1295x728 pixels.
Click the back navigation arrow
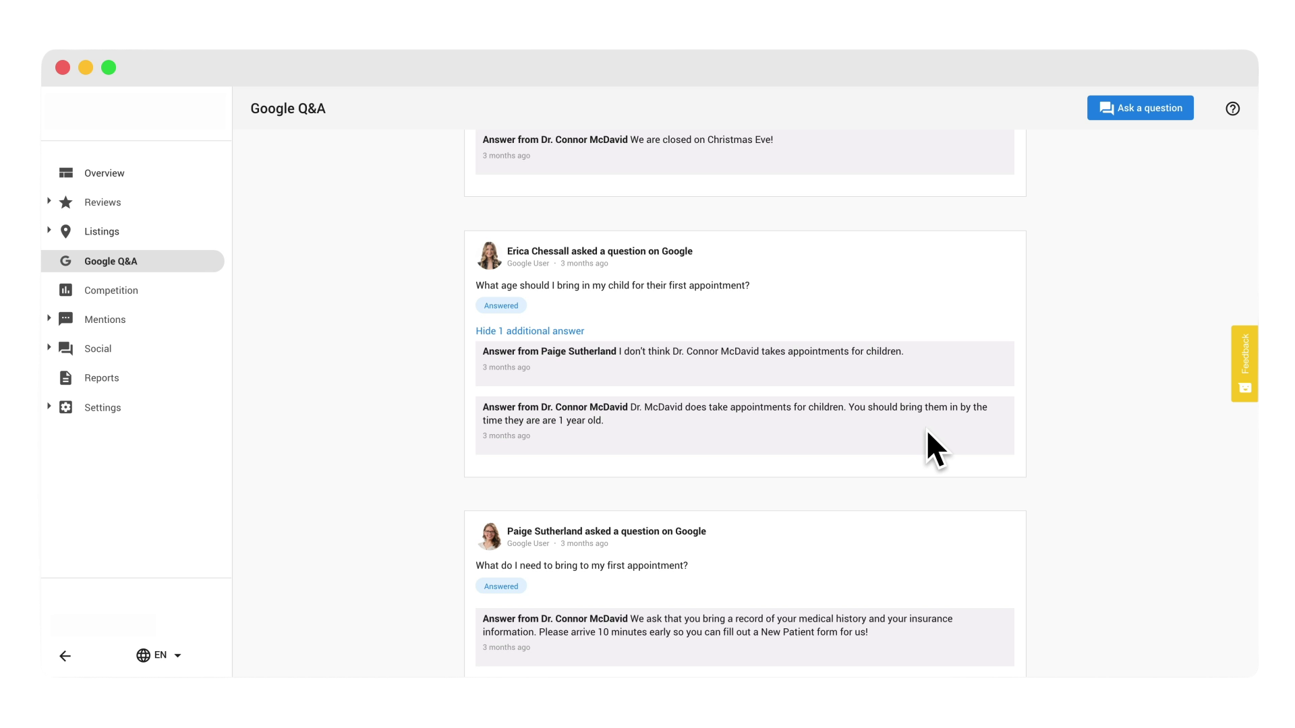pos(65,655)
